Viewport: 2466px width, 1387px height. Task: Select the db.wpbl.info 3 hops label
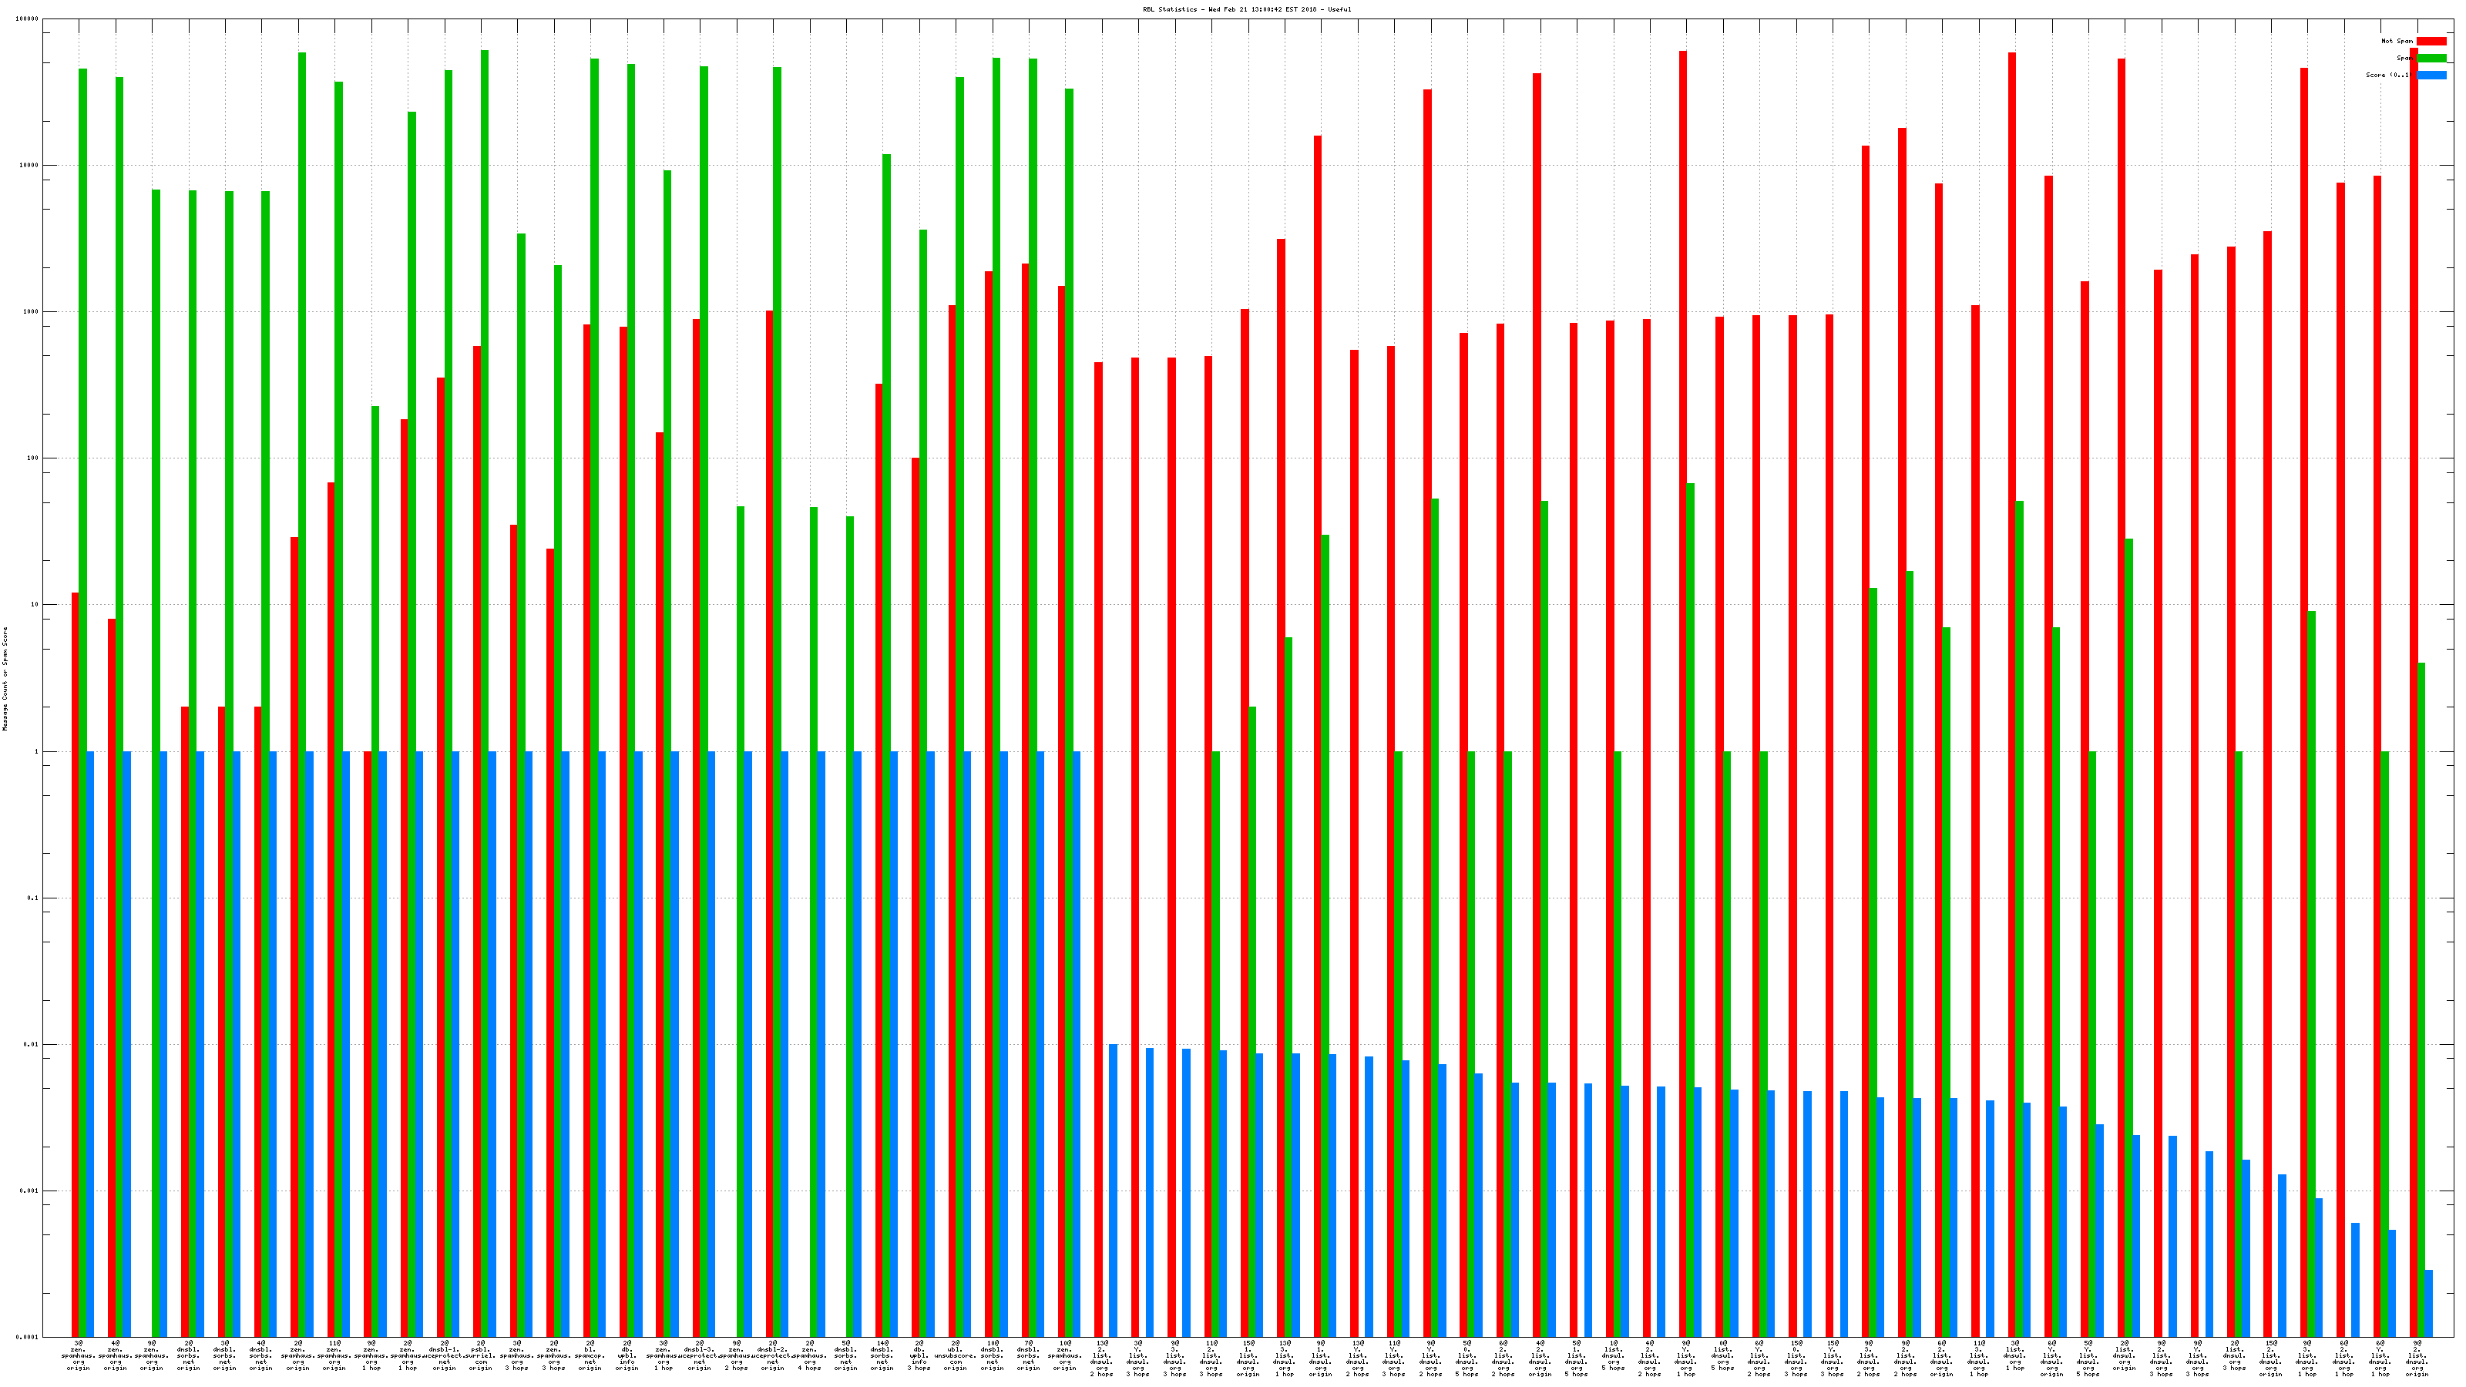[919, 1355]
